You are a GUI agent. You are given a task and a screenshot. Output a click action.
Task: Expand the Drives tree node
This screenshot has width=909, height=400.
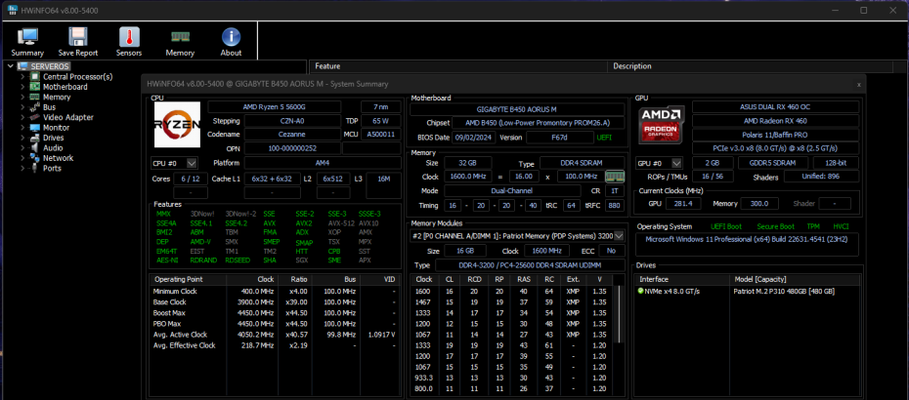22,138
